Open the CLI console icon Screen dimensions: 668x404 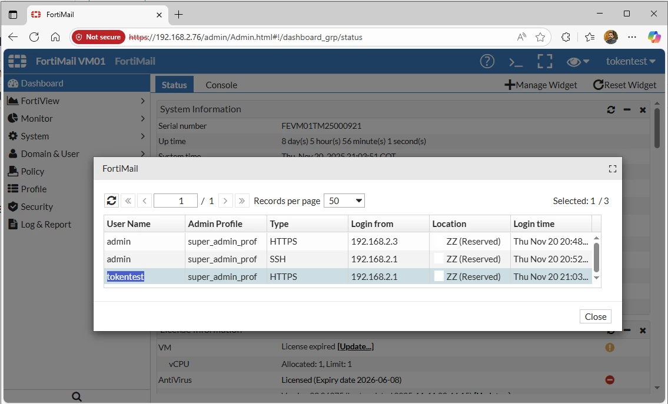tap(516, 62)
